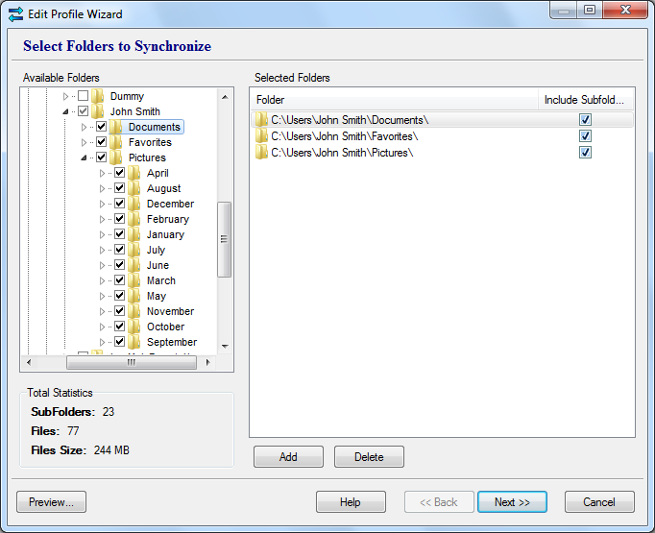Click the Dummy folder icon

point(98,96)
